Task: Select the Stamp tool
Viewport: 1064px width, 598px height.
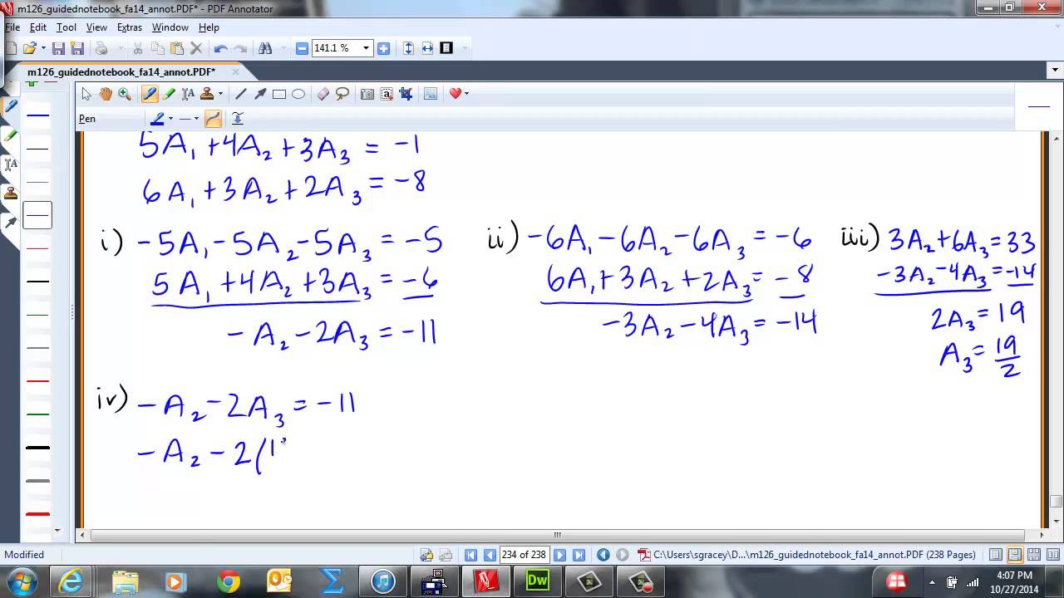Action: pos(206,94)
